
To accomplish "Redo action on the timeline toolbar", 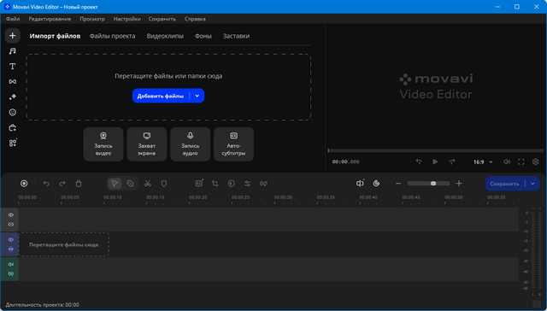I will tap(62, 184).
